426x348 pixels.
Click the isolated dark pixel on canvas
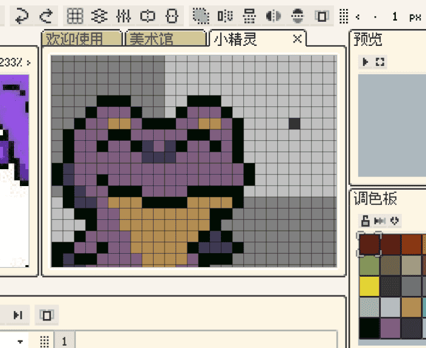[x=294, y=123]
